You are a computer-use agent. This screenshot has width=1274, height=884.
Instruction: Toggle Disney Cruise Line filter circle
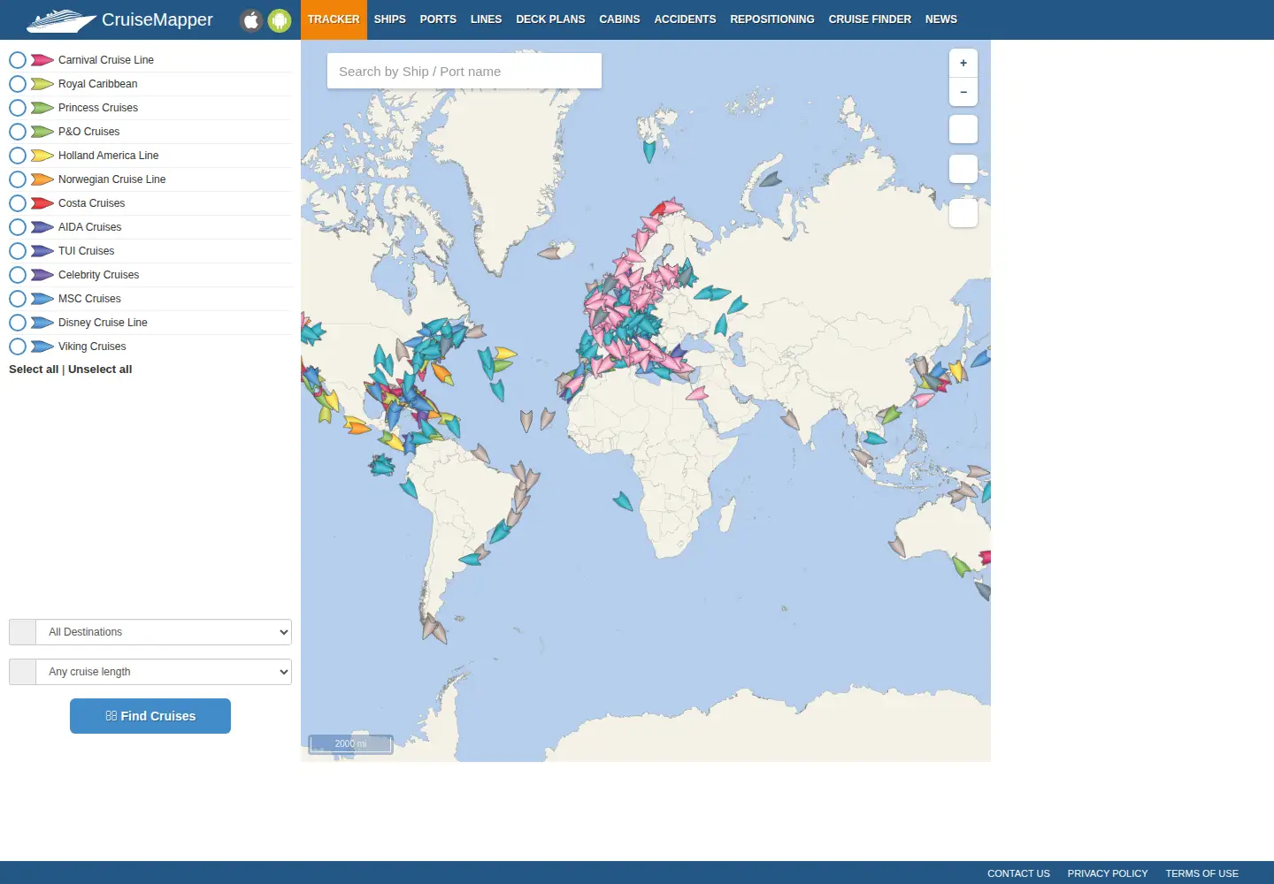pos(18,323)
